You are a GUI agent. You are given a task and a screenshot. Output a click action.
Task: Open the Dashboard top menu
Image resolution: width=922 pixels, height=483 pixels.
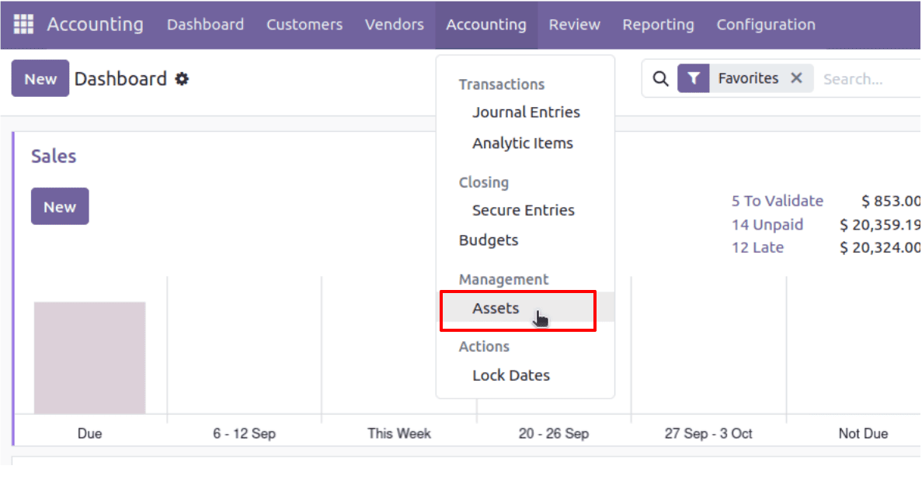point(205,25)
